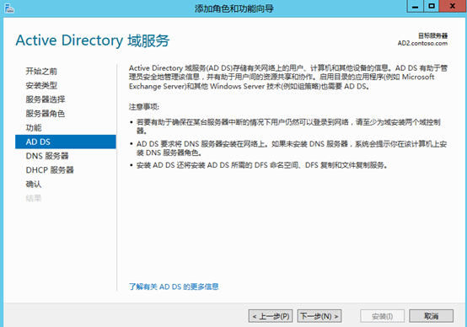Screen dimensions: 467x327
Task: Go to the DNS 服务器 step
Action: pos(47,156)
